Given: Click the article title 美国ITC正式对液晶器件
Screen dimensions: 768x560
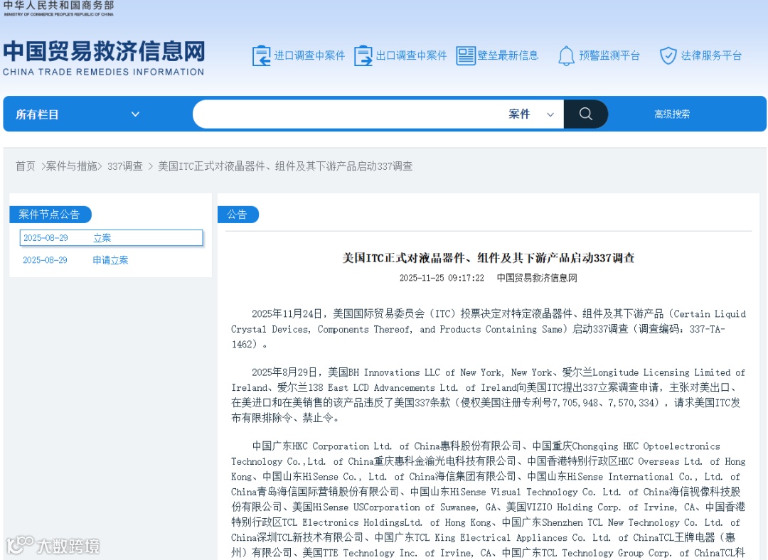Looking at the screenshot, I should 489,258.
